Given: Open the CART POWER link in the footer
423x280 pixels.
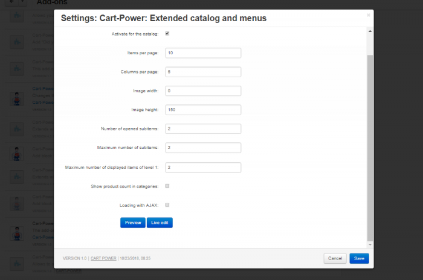Looking at the screenshot, I should click(x=103, y=258).
